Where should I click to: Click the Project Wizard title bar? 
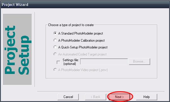pos(85,5)
